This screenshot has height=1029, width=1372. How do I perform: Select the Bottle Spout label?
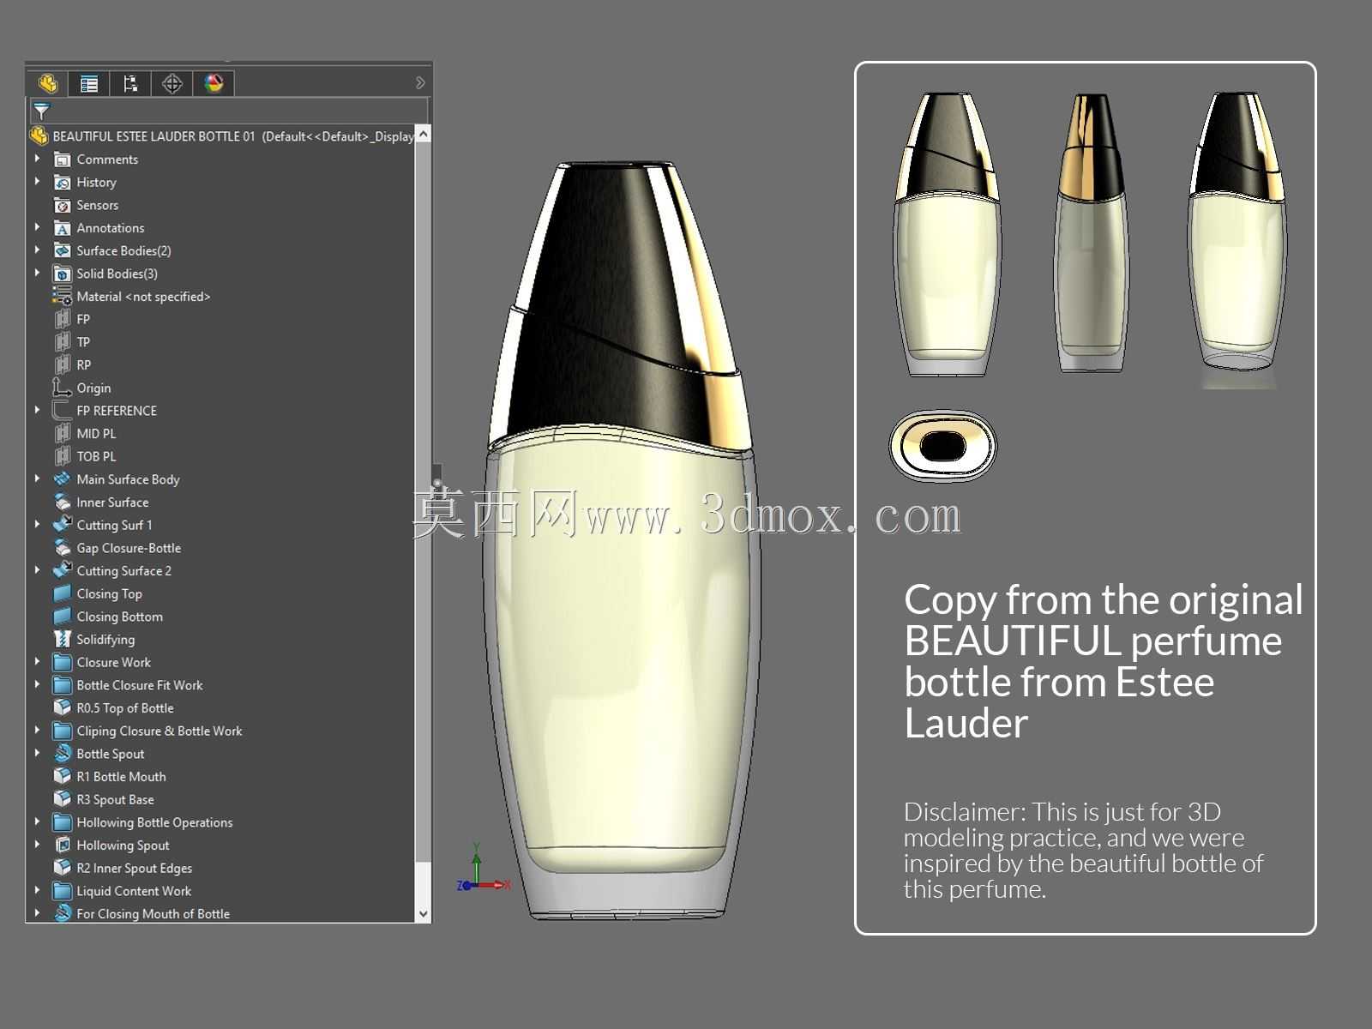click(111, 754)
